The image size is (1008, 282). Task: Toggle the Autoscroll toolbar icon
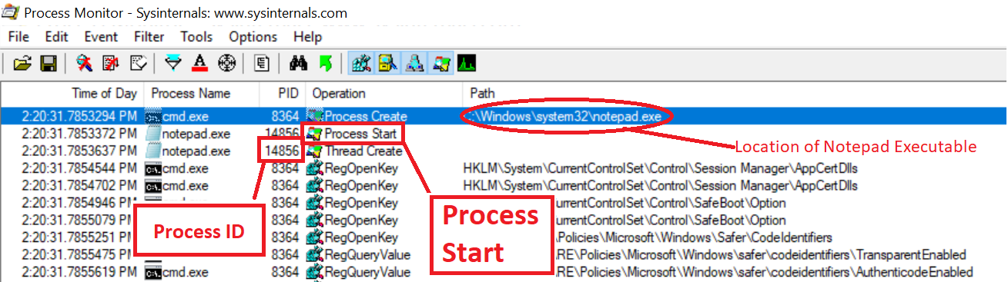tap(111, 63)
